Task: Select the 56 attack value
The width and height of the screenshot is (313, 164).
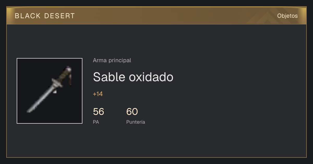Action: pyautogui.click(x=98, y=112)
